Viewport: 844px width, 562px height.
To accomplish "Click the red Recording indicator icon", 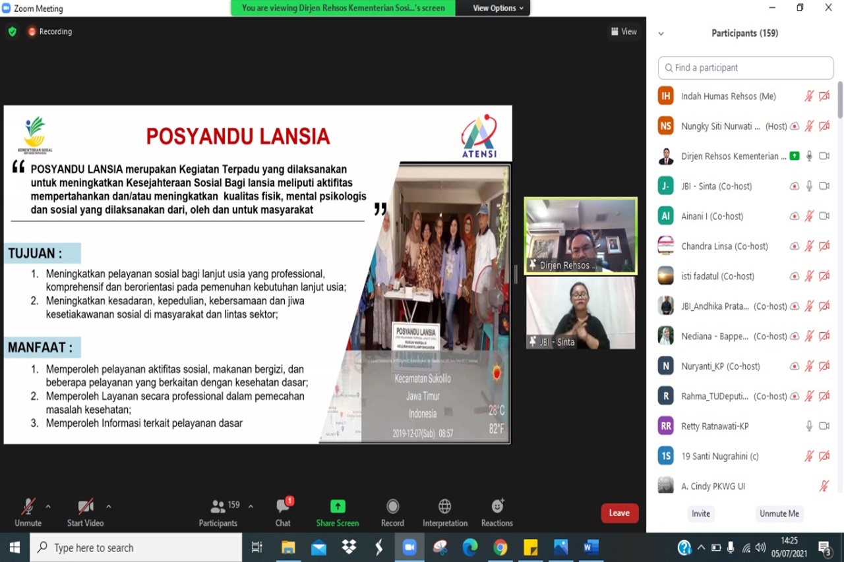I will point(32,32).
